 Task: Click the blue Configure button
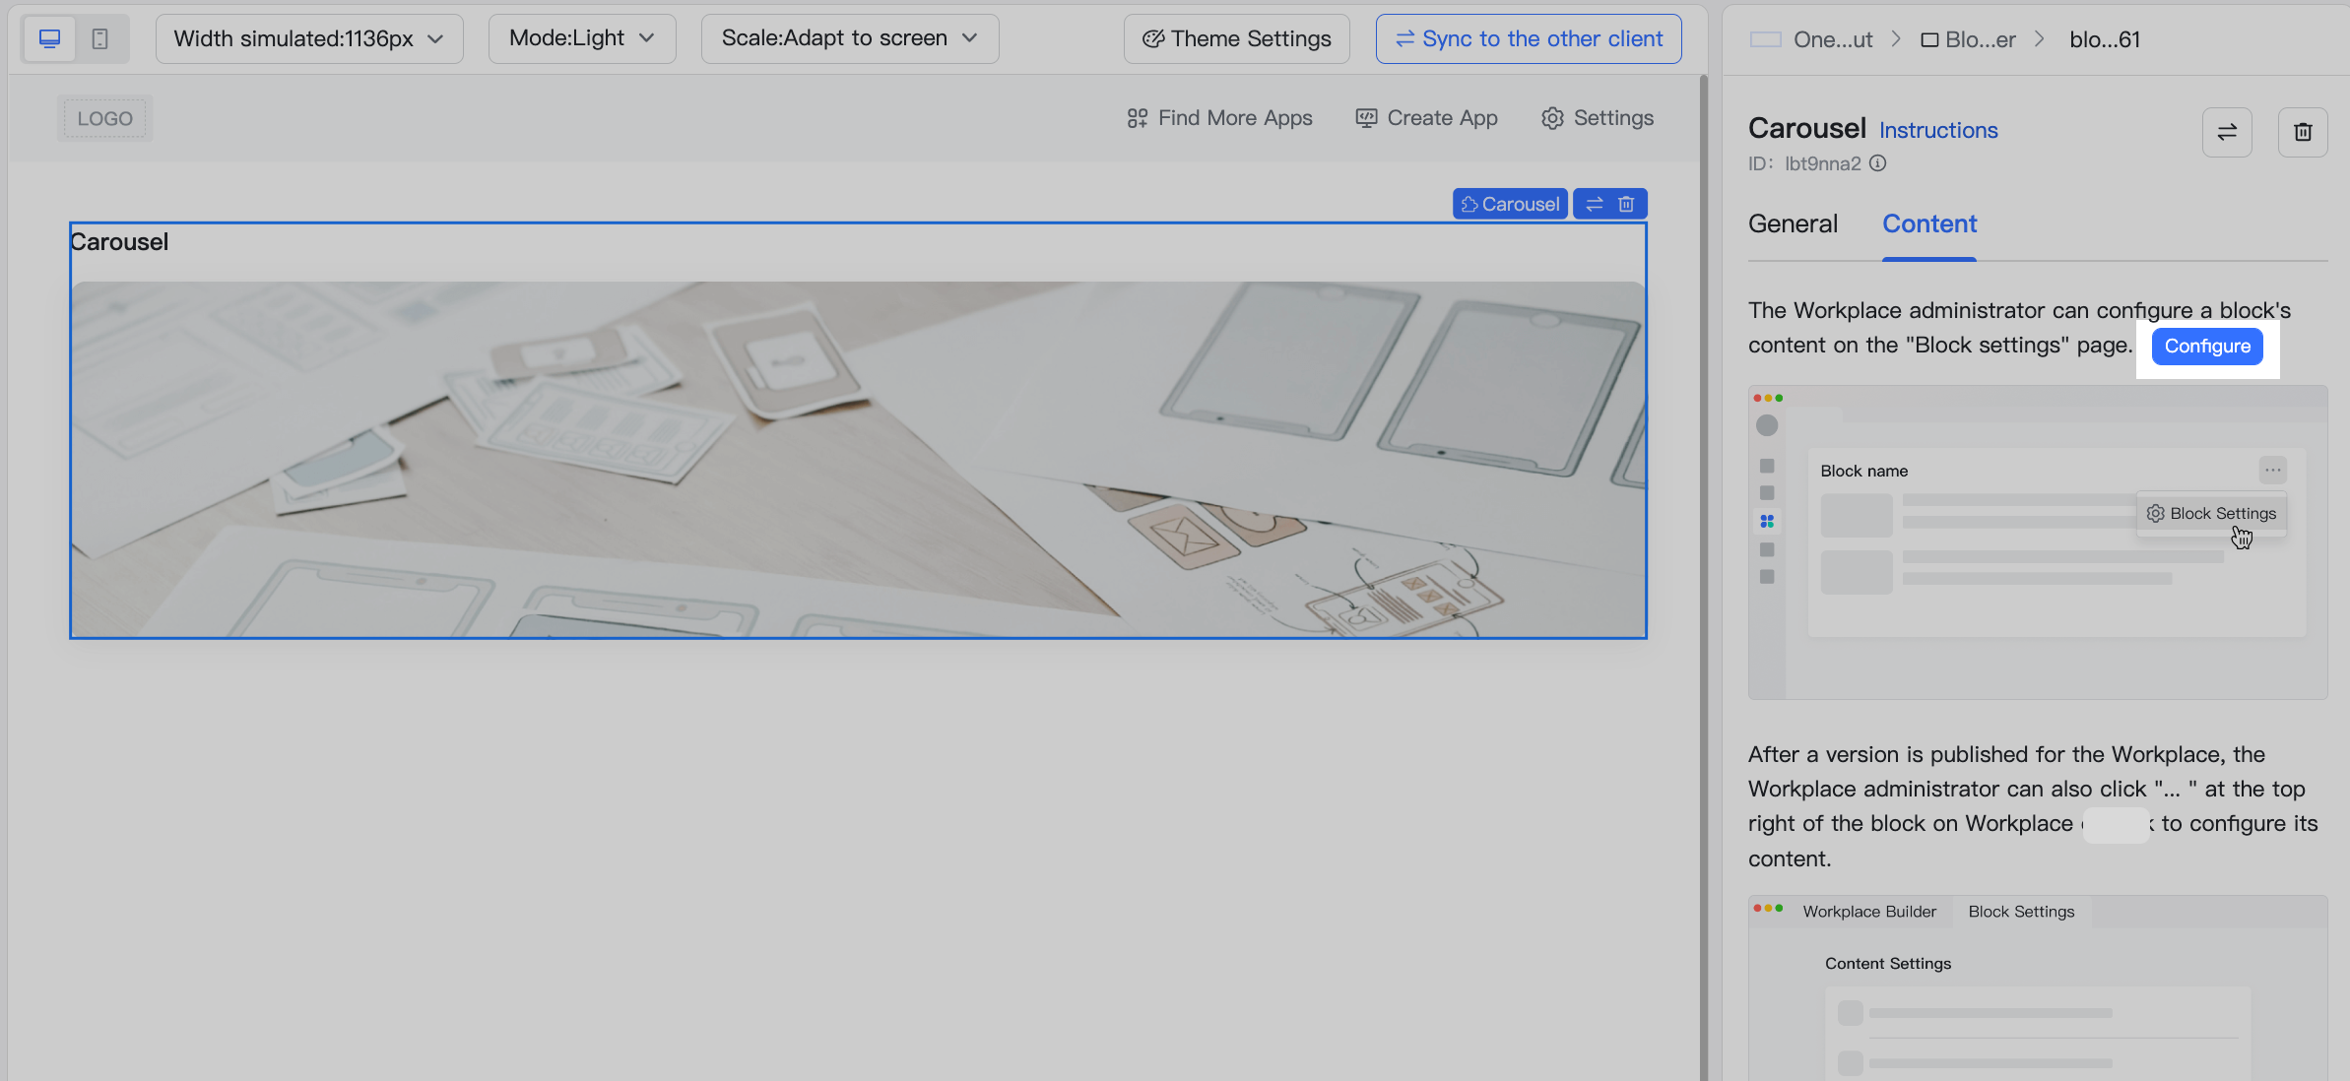click(x=2207, y=347)
